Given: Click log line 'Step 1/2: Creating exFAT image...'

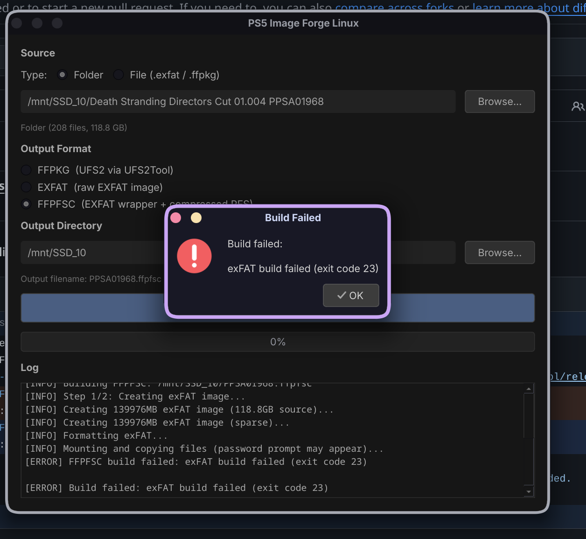Looking at the screenshot, I should [x=135, y=396].
